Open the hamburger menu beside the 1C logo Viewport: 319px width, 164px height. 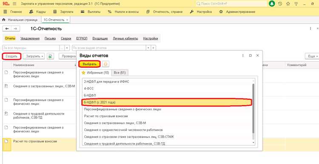click(14, 4)
